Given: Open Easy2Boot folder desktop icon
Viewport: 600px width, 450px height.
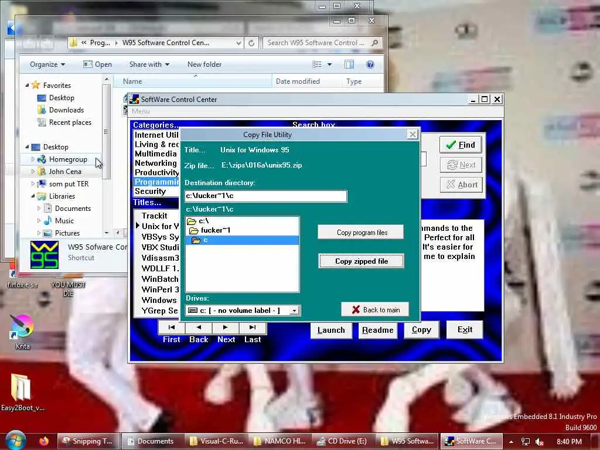Looking at the screenshot, I should (22, 392).
